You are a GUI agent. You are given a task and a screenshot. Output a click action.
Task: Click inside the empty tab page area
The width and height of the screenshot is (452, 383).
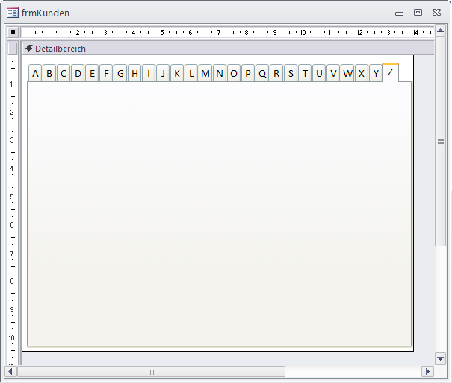tap(219, 214)
